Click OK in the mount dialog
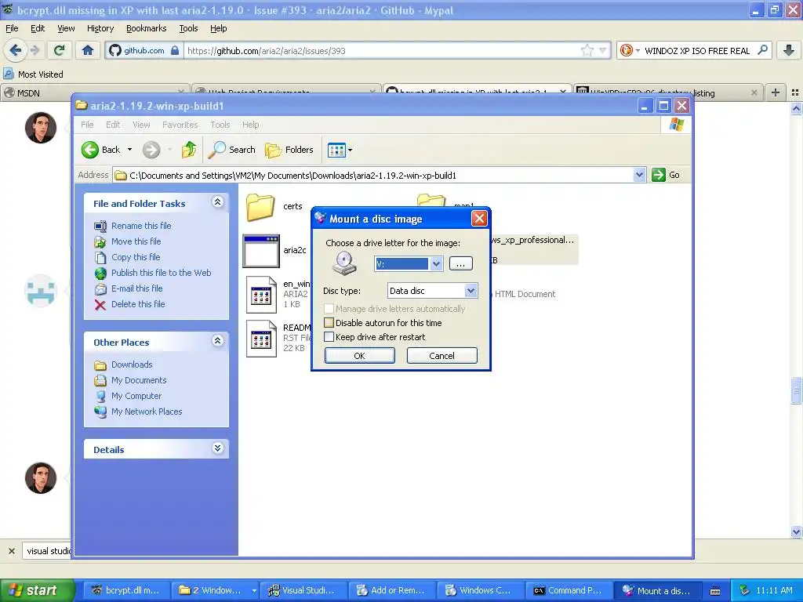This screenshot has height=602, width=803. click(x=359, y=356)
